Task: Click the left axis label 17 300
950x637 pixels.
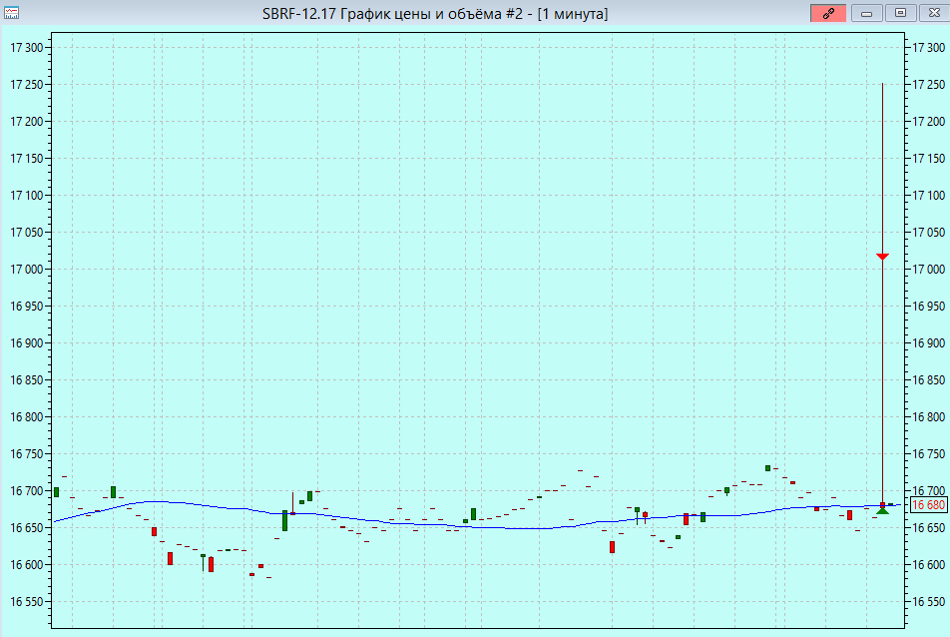Action: click(x=27, y=47)
